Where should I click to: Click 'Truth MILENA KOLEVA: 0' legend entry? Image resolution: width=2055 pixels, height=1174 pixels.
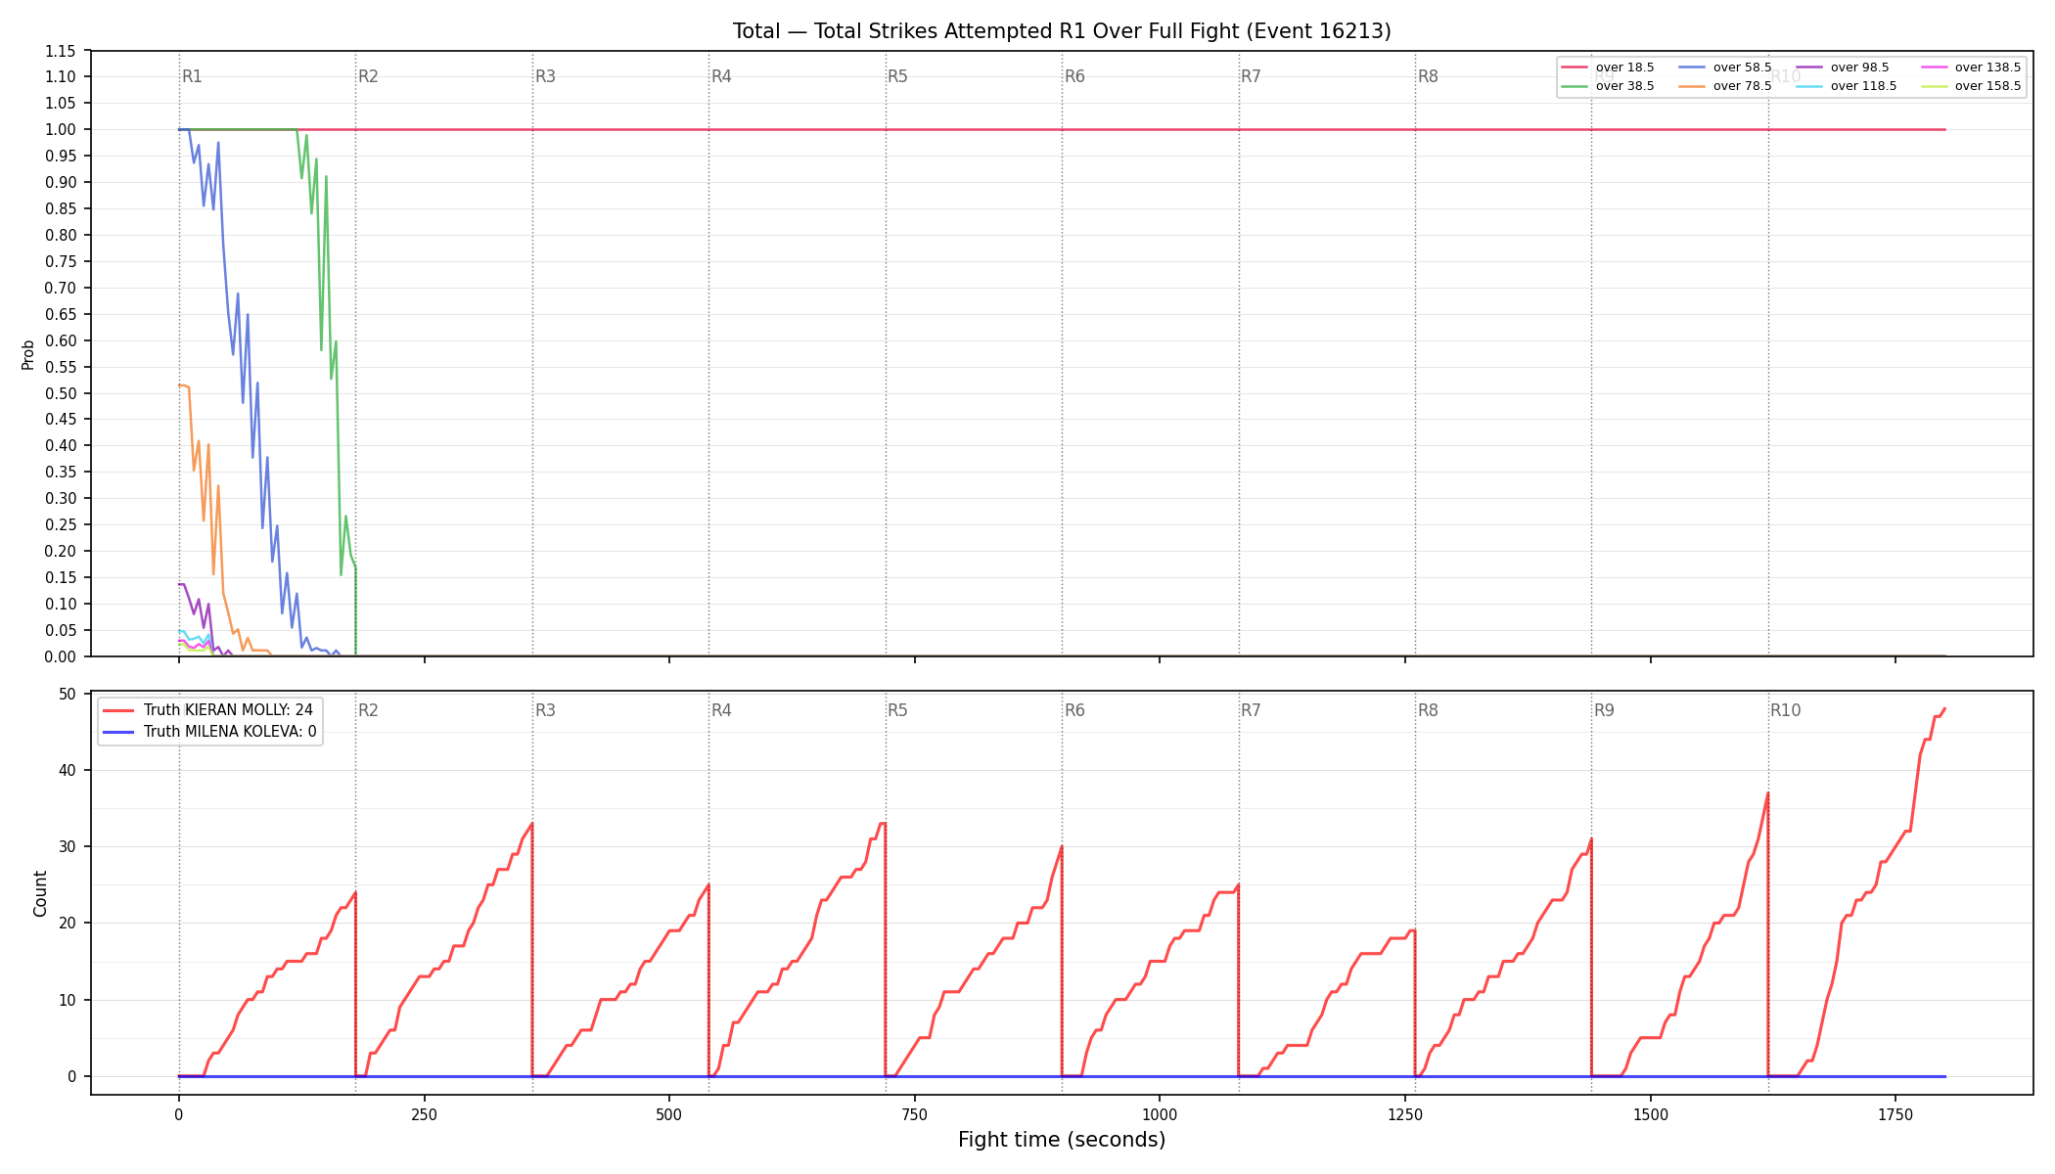click(x=209, y=731)
